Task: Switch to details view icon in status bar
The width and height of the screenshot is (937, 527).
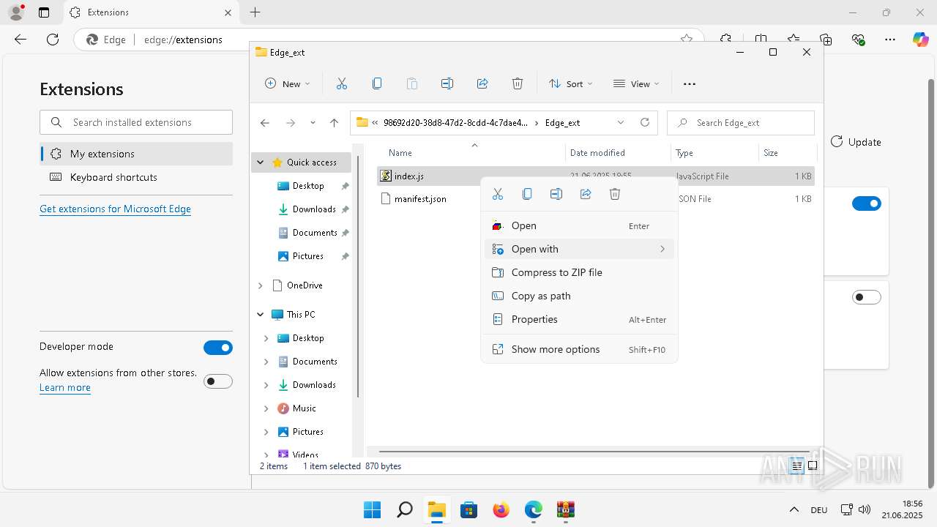Action: [x=796, y=466]
